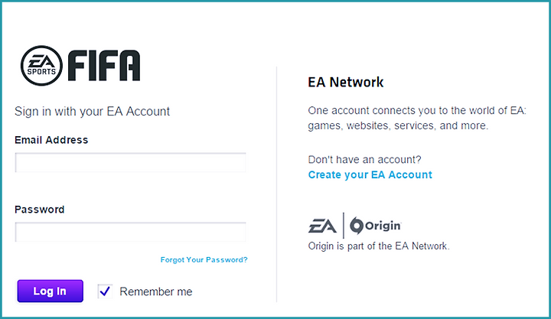Viewport: 551px width, 319px height.
Task: Click the Origin wordmark text
Action: click(x=383, y=226)
